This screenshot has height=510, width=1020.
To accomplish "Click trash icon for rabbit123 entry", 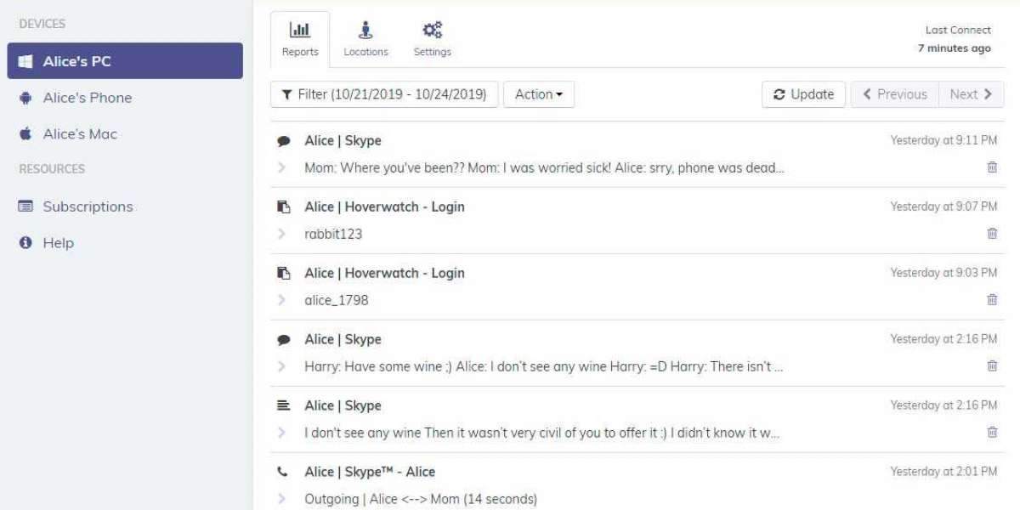I will (x=992, y=234).
